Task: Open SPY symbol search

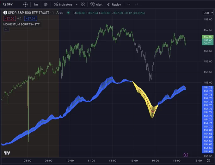Action: [8, 4]
